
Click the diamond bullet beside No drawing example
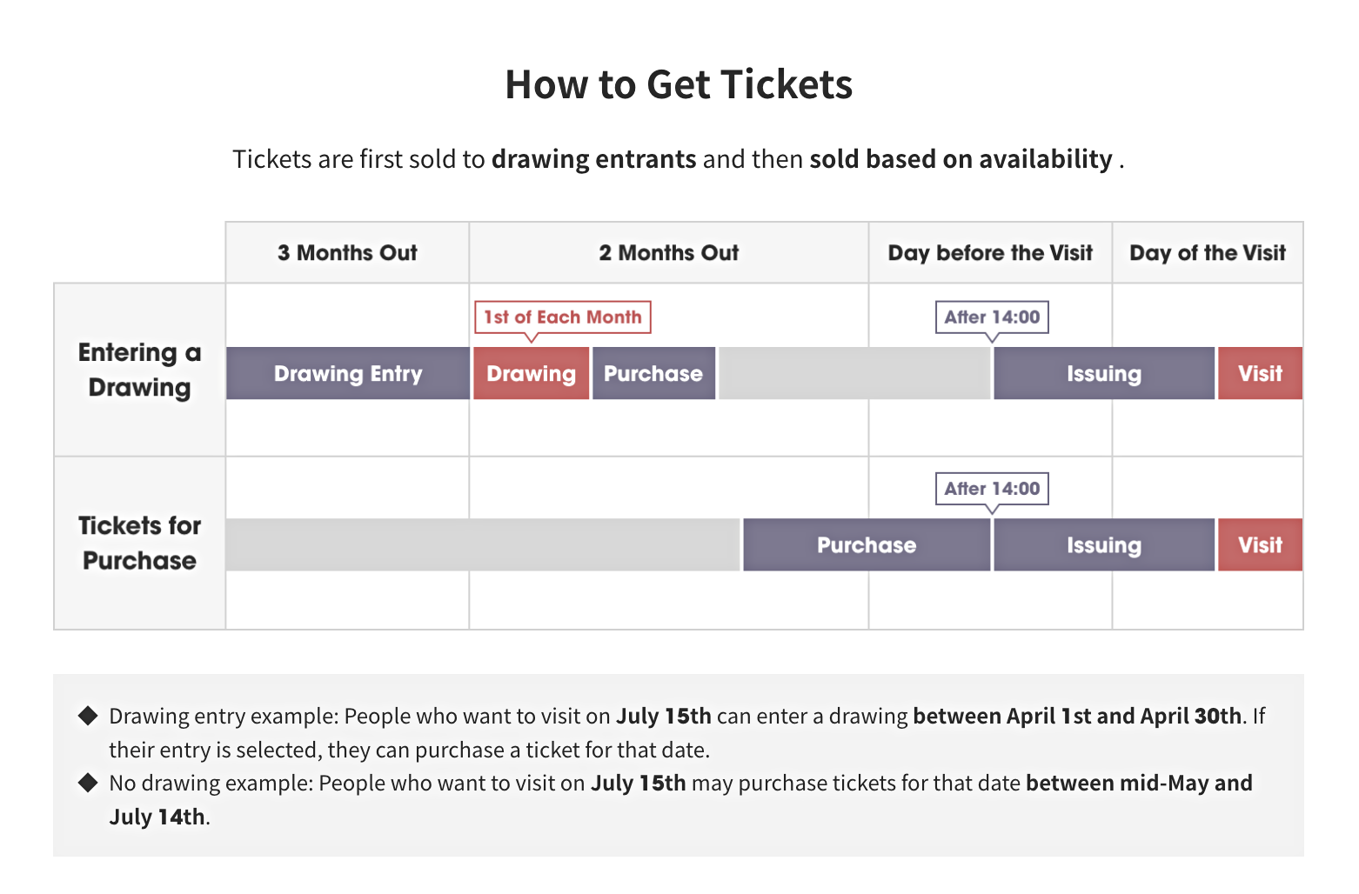pos(88,783)
